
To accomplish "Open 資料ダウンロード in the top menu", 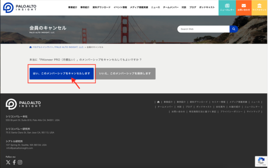I will [101, 8].
